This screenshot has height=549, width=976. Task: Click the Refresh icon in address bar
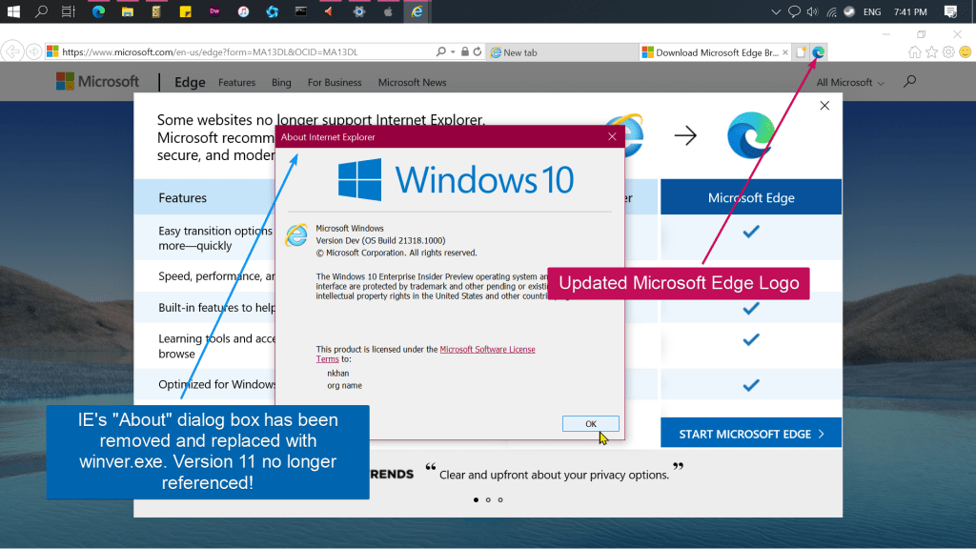pyautogui.click(x=478, y=52)
